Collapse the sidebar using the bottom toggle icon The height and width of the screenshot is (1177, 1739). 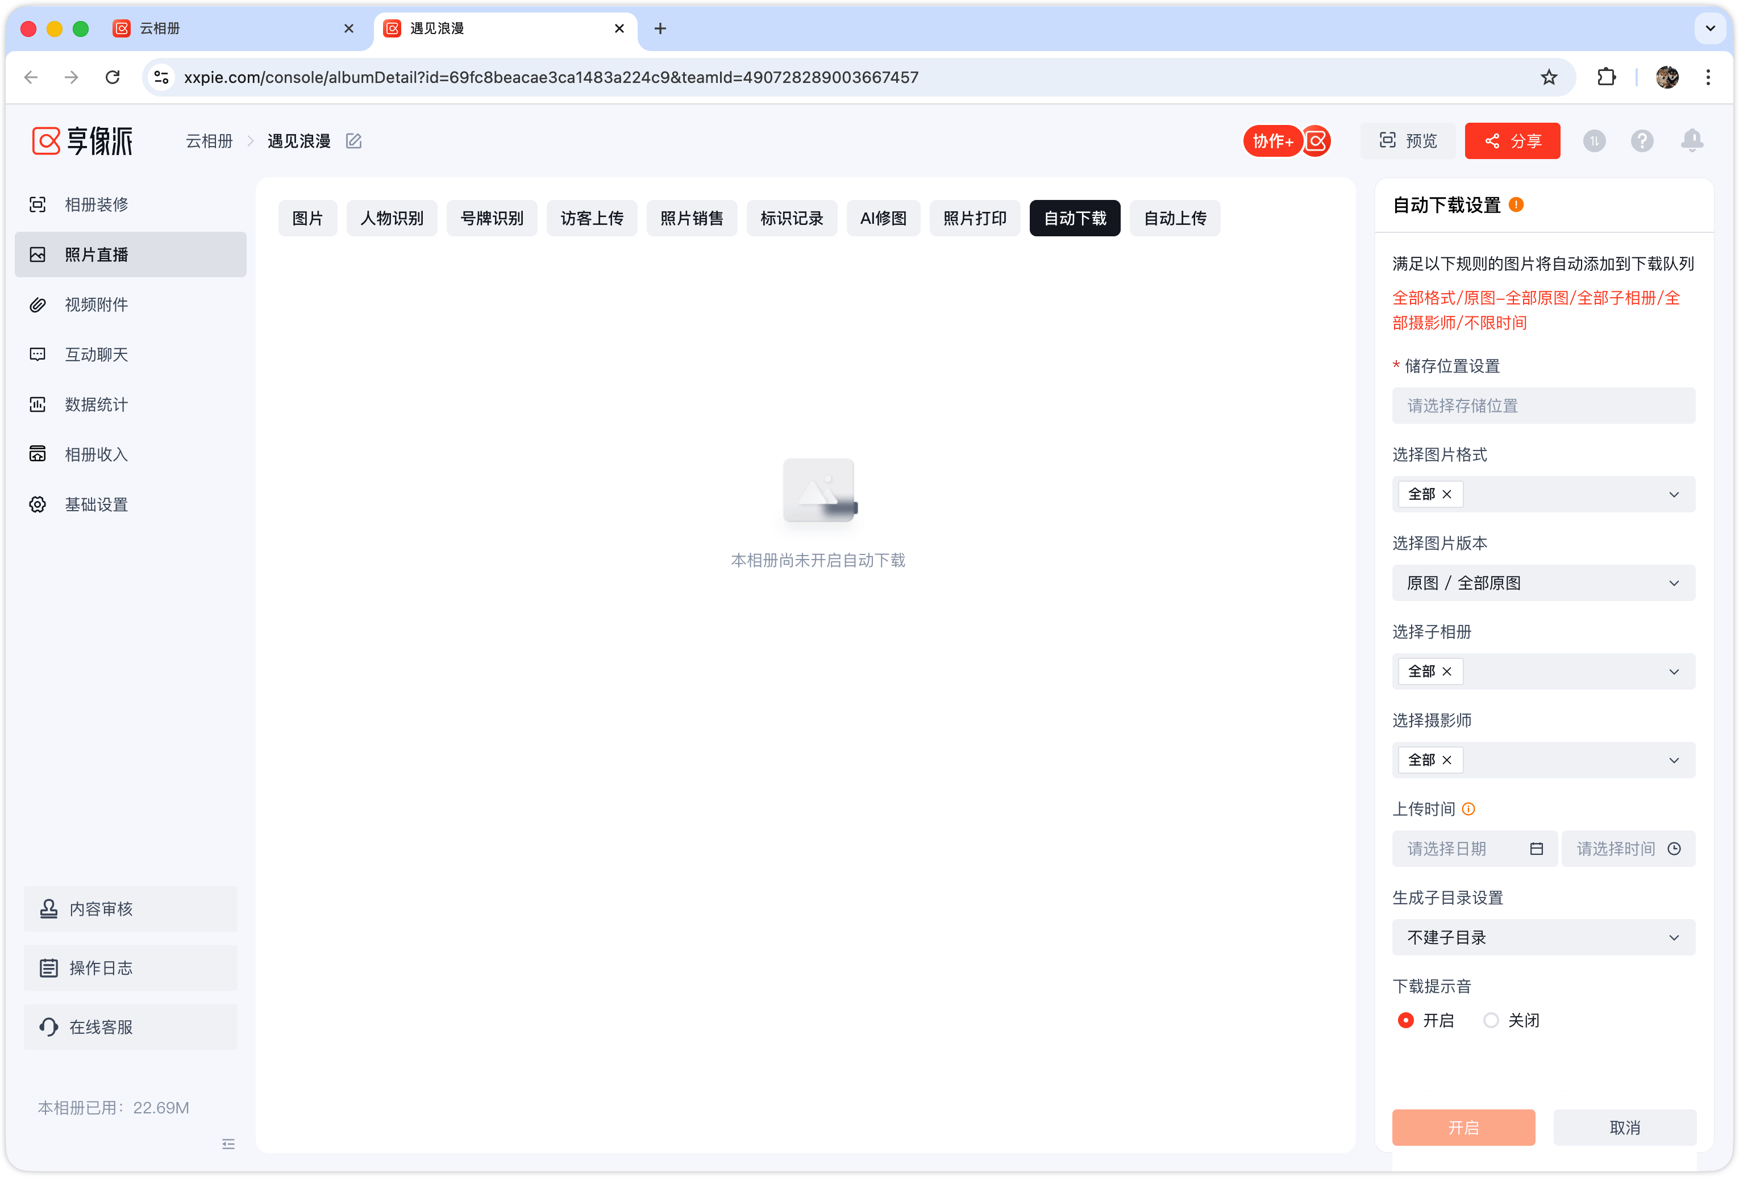point(228,1144)
